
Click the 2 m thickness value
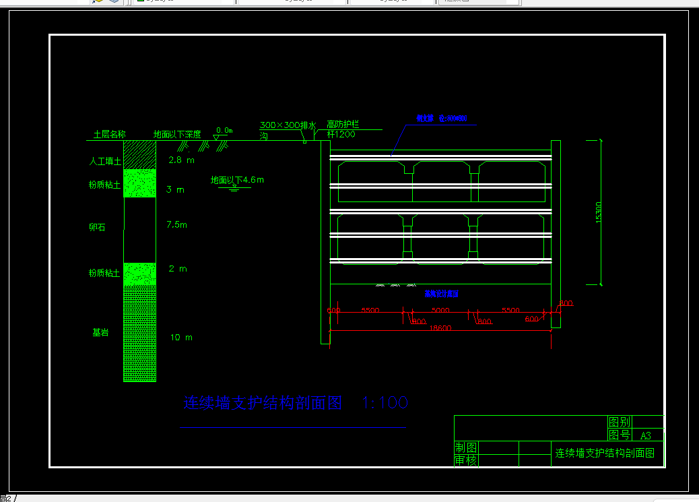tap(178, 269)
